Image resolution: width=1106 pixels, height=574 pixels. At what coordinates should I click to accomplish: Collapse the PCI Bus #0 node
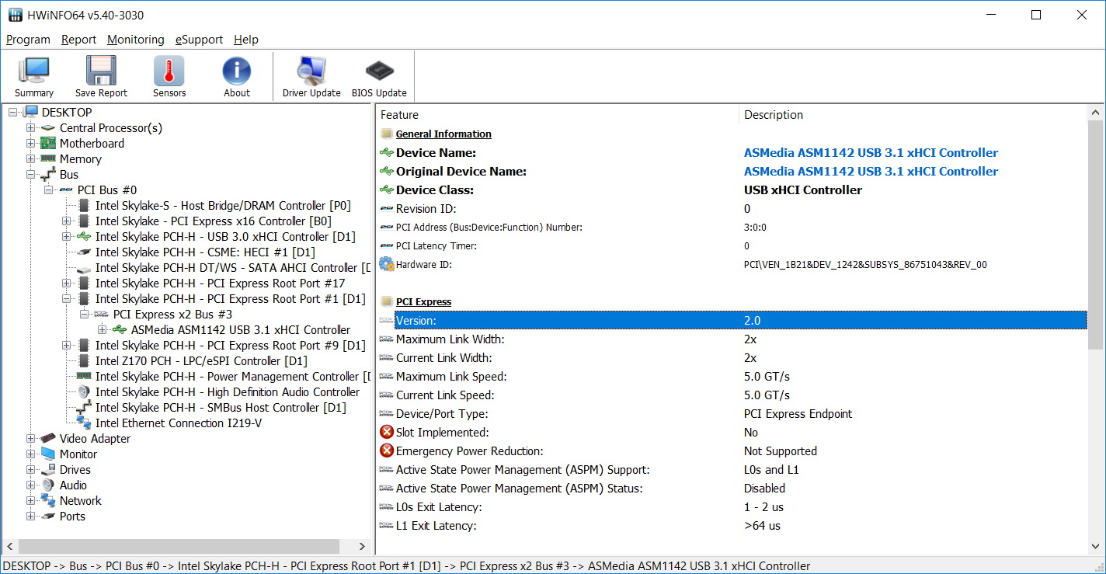click(48, 190)
